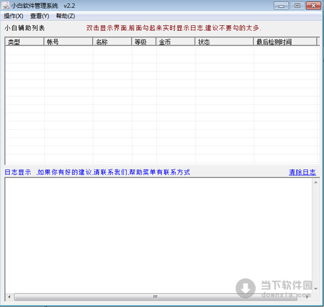
Task: Click log scrollbar down arrow
Action: pyautogui.click(x=316, y=289)
